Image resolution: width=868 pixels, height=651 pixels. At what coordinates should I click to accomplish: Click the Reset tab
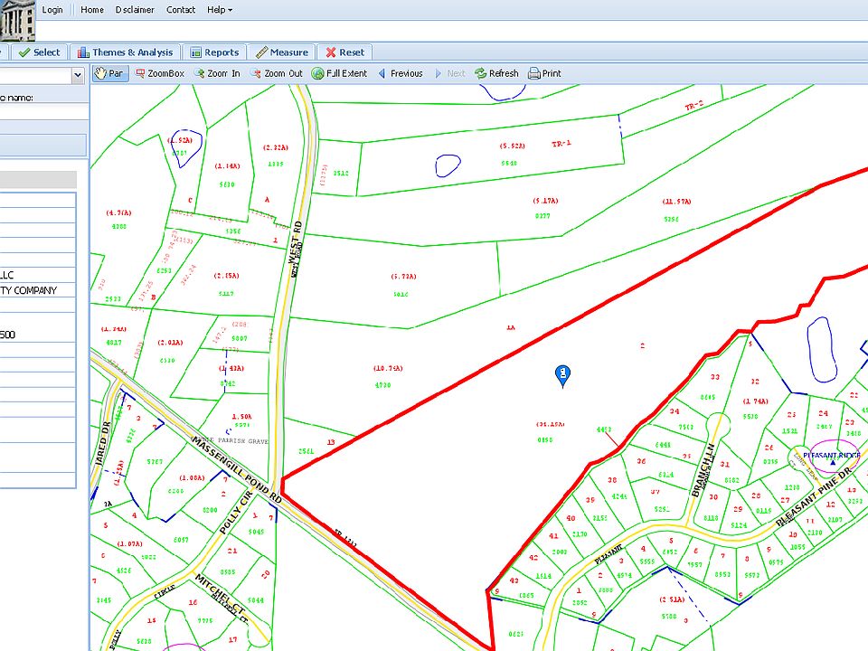click(x=344, y=52)
